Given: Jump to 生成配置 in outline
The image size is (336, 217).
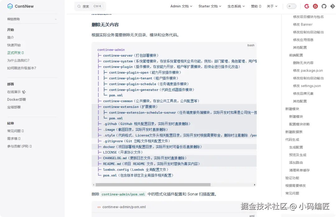Looking at the screenshot, I should [x=296, y=147].
